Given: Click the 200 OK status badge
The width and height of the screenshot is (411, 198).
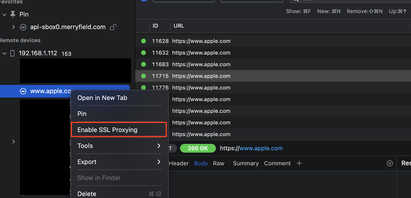Looking at the screenshot, I should click(198, 148).
